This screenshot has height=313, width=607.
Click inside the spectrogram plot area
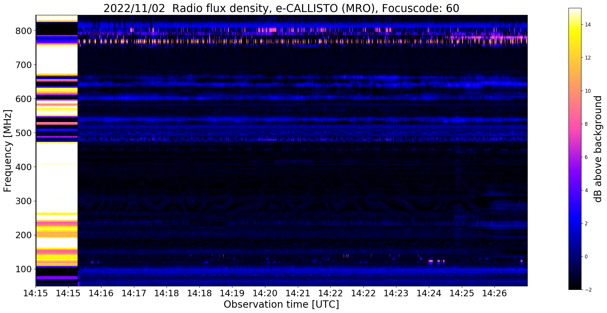coord(281,150)
